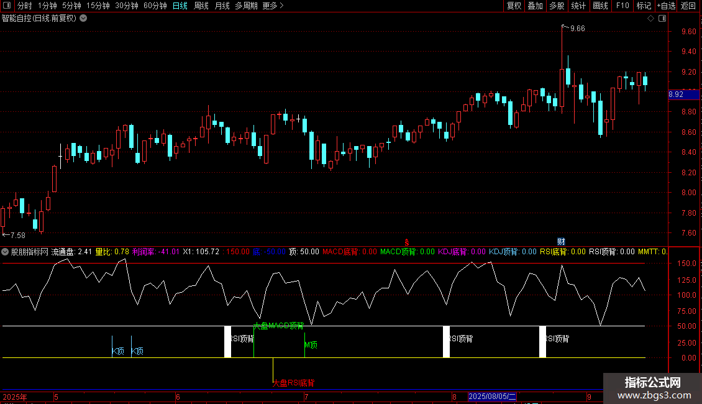
Task: Switch to 周线 weekly chart
Action: coord(201,6)
